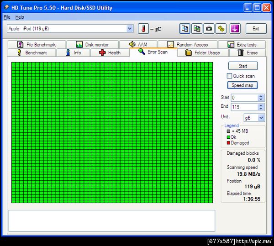Open the options gears icon

[x=221, y=29]
